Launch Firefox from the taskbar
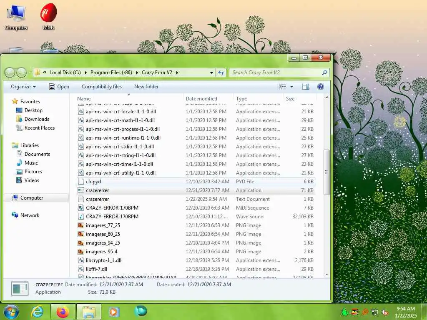Screen dimensions: 427x320 (x=63, y=312)
